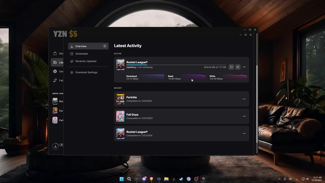Click the Fall Guys title text
The width and height of the screenshot is (325, 183).
(x=132, y=115)
